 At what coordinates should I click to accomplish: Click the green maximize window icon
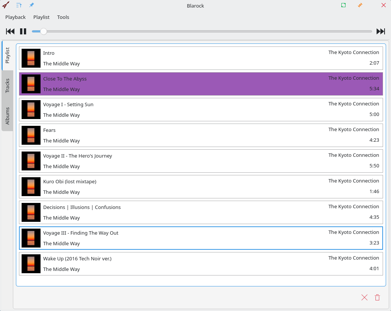click(x=343, y=5)
